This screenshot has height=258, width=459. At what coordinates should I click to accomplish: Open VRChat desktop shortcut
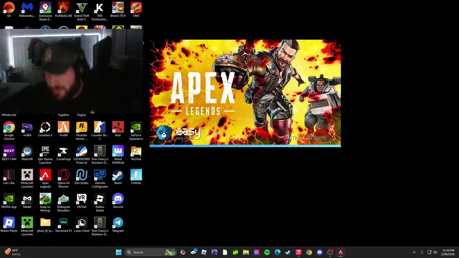81,201
